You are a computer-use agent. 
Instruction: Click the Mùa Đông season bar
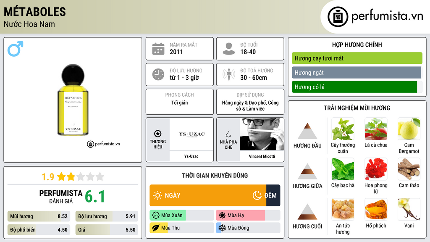coord(248,228)
